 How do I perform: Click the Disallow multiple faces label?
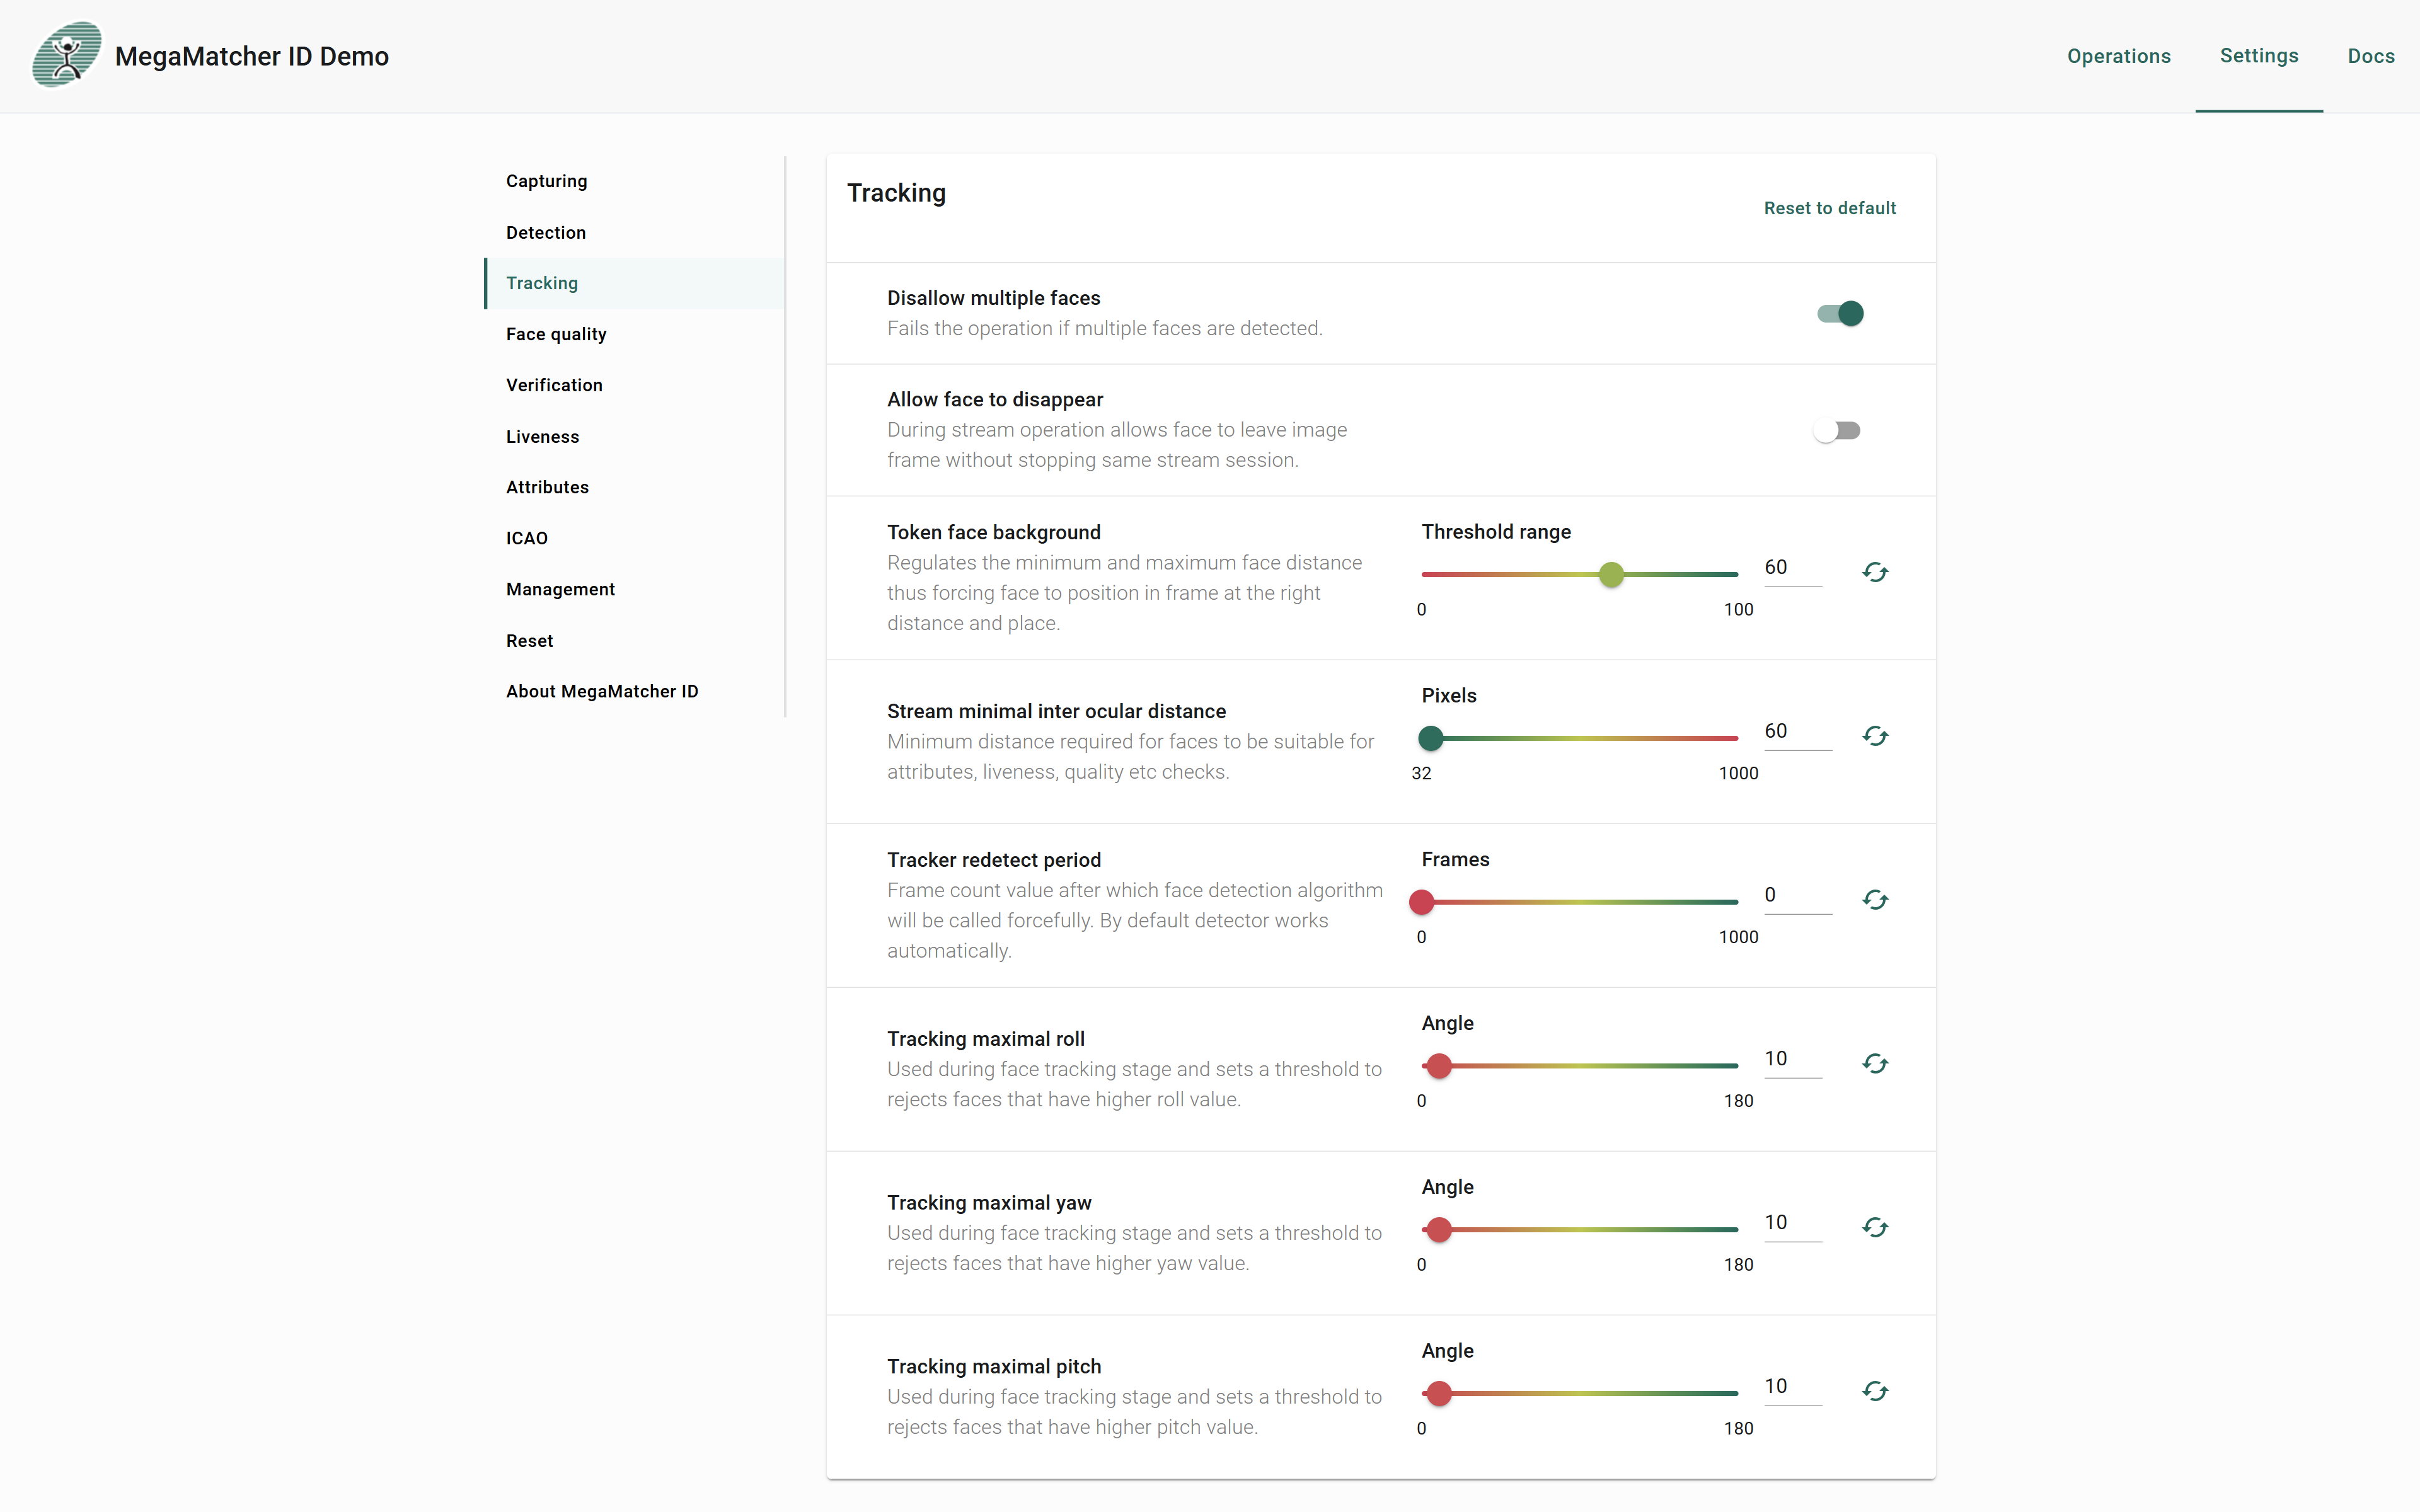[993, 298]
